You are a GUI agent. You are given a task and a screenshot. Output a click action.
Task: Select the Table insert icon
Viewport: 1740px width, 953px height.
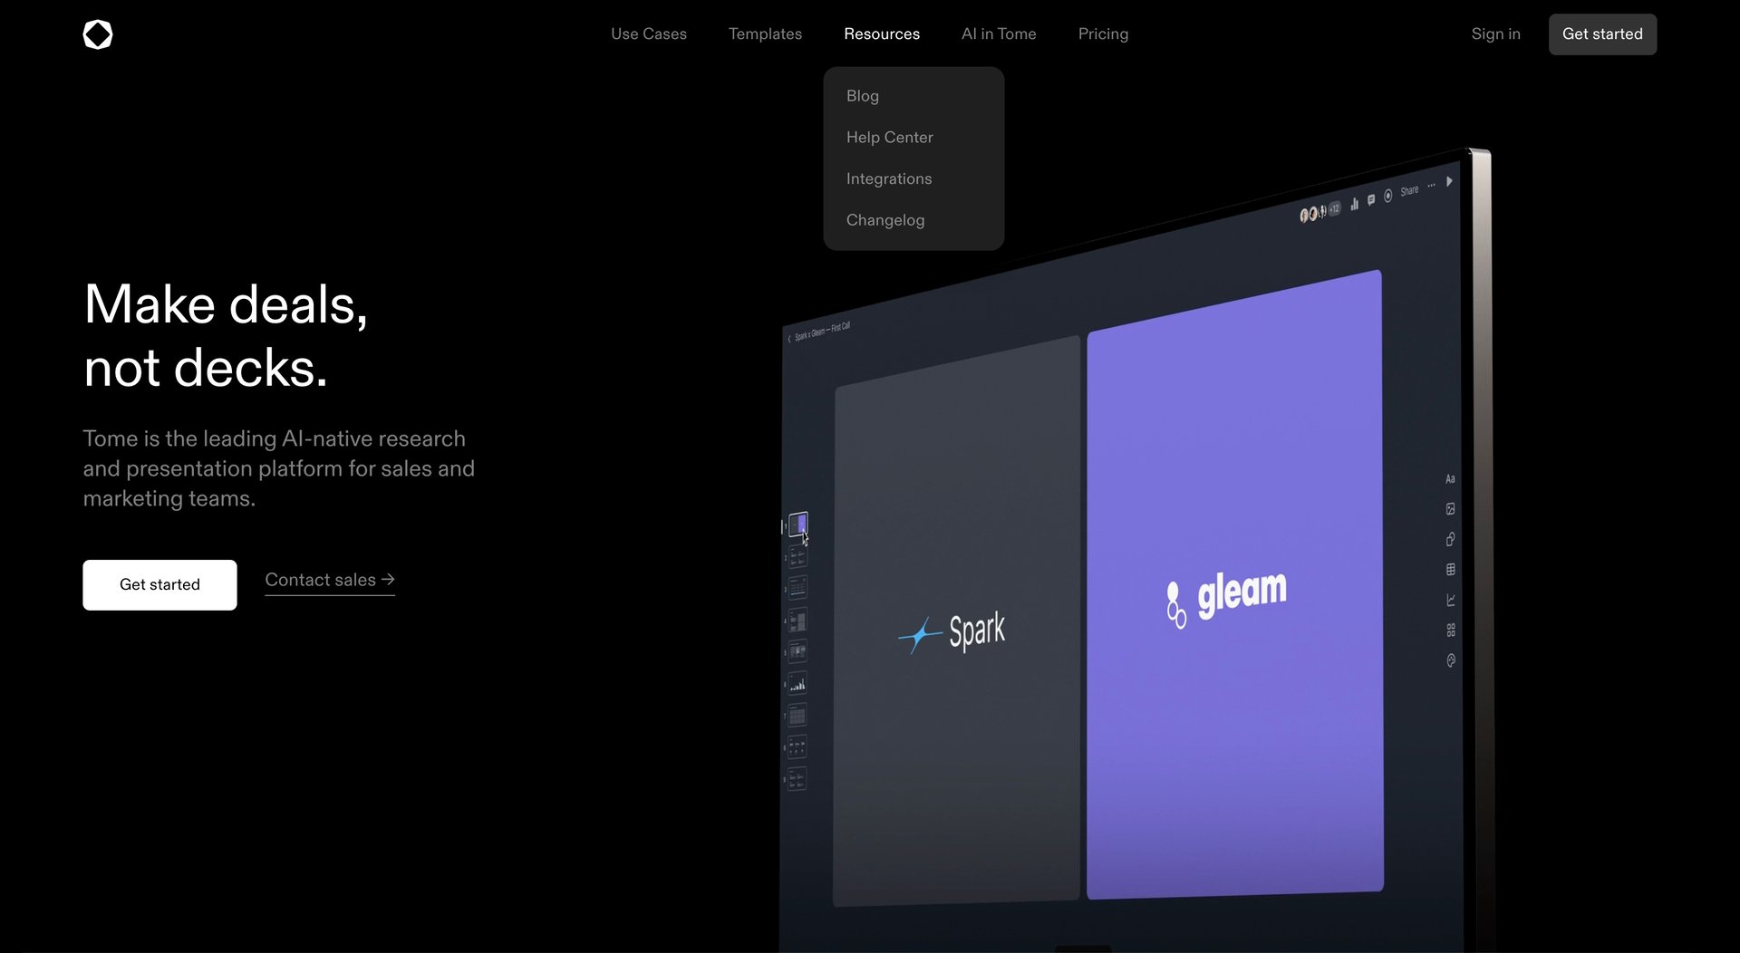click(1450, 569)
